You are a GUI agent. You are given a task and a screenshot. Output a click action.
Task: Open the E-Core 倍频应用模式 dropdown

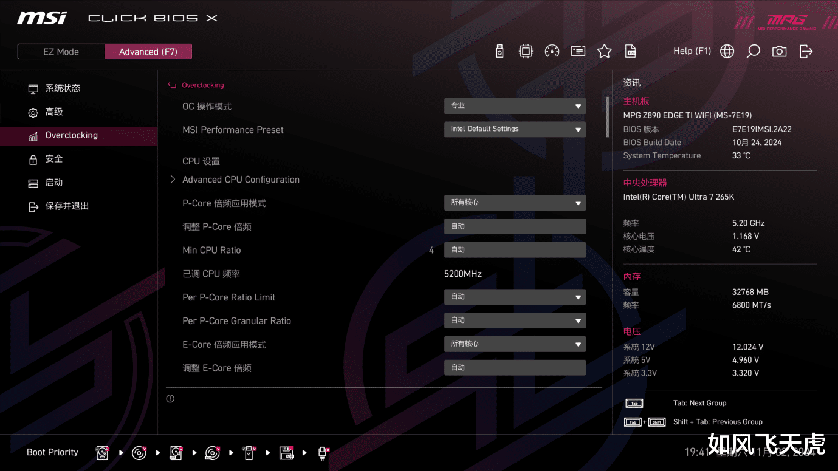(x=515, y=344)
